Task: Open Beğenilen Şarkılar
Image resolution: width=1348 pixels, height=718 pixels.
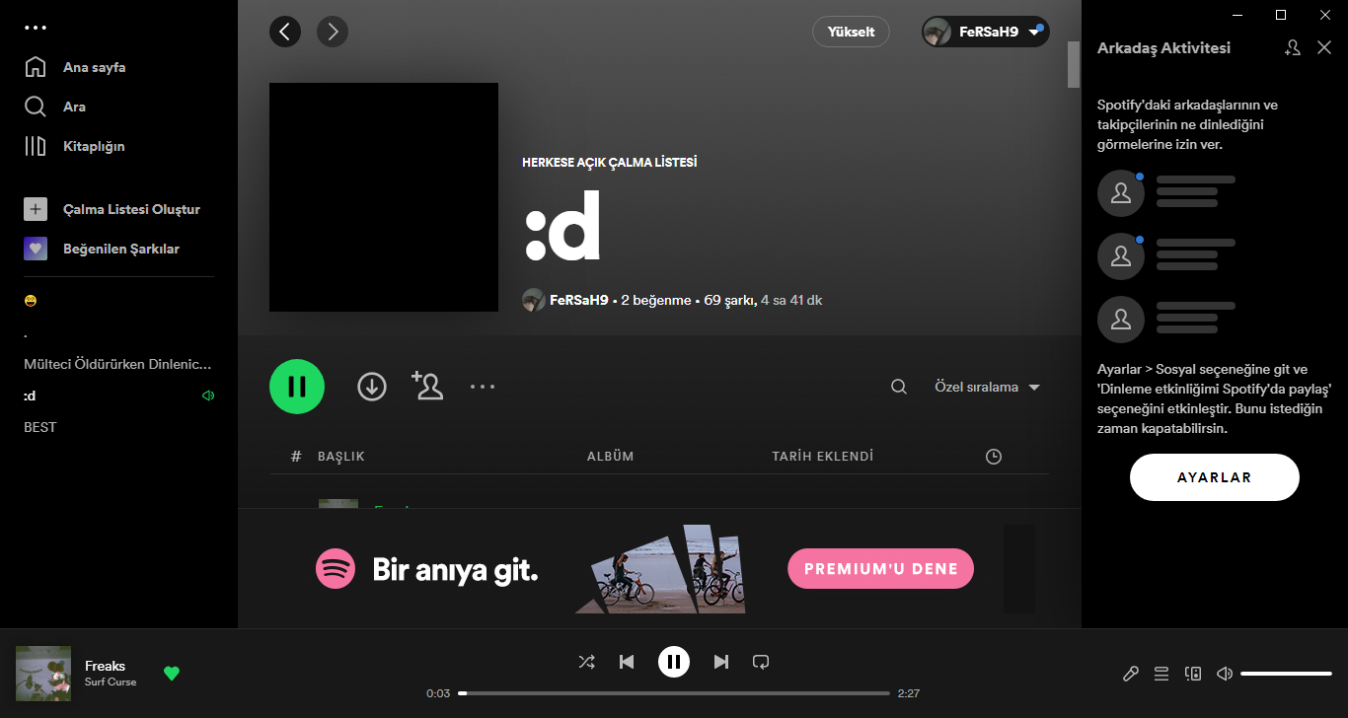Action: 102,249
